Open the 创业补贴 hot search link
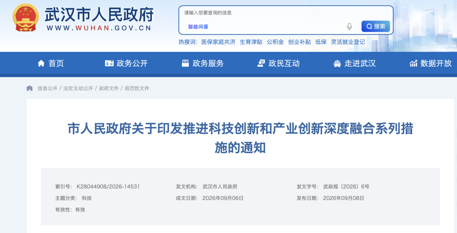Screen dimensions: 457x233 pos(299,42)
